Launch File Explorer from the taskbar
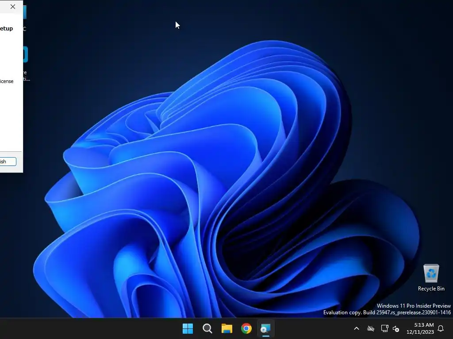The image size is (453, 339). [x=227, y=328]
